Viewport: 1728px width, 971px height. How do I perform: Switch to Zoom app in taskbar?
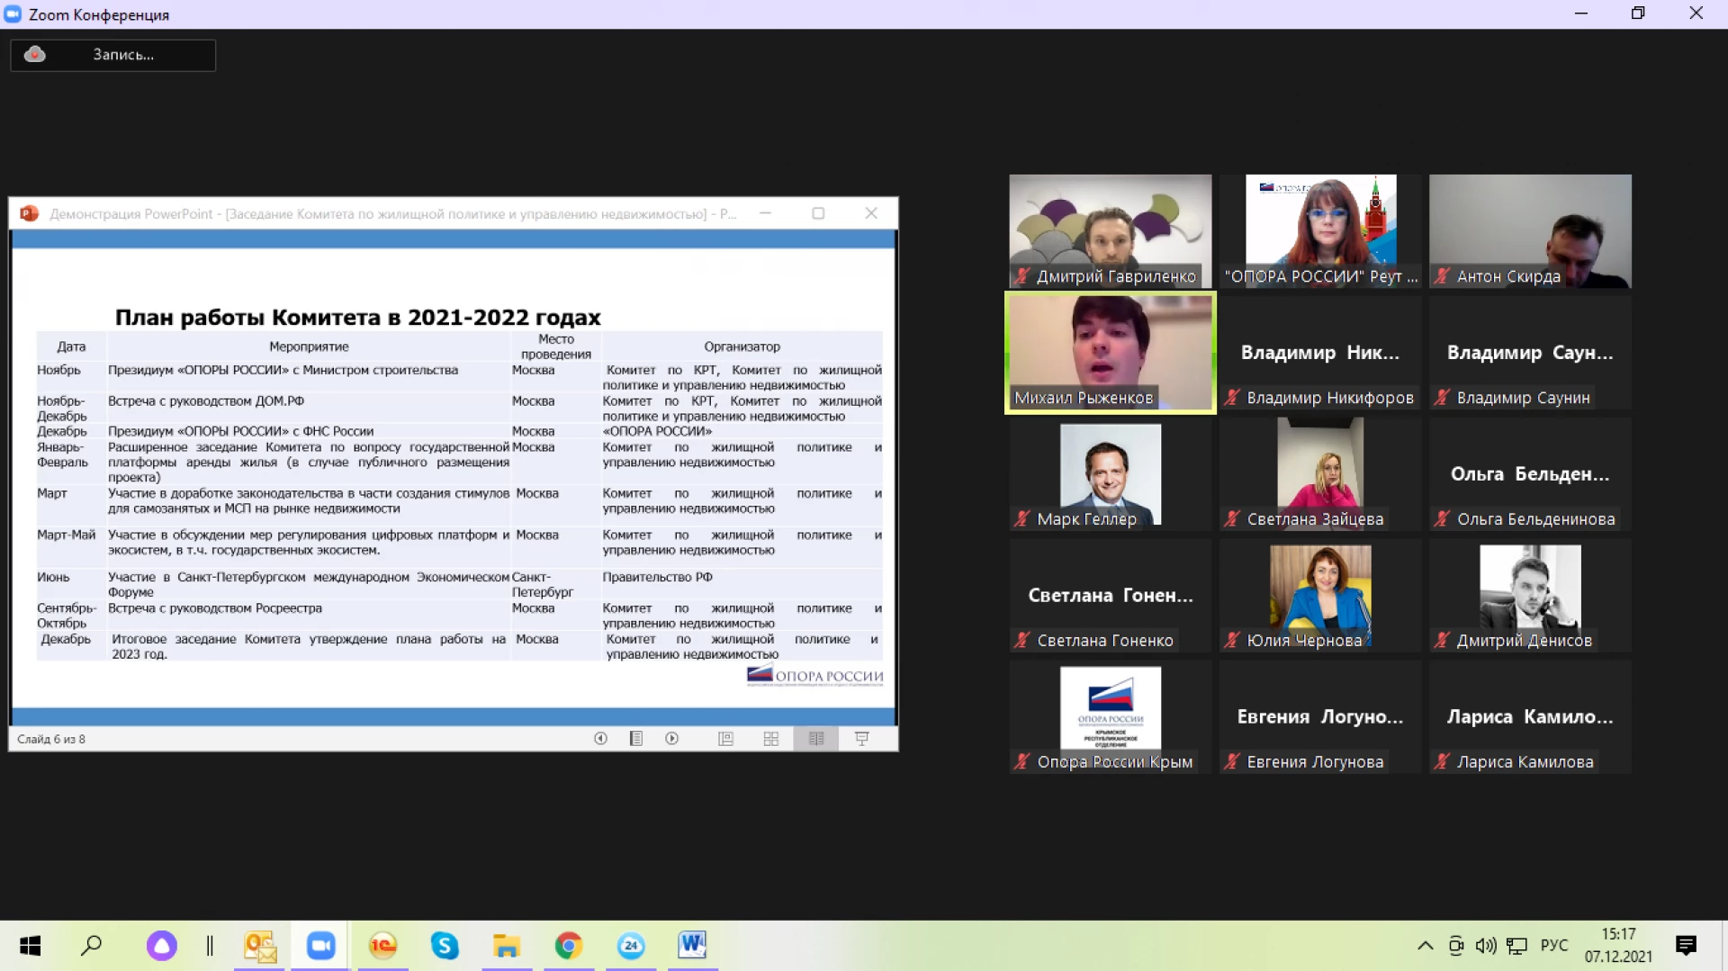coord(321,946)
